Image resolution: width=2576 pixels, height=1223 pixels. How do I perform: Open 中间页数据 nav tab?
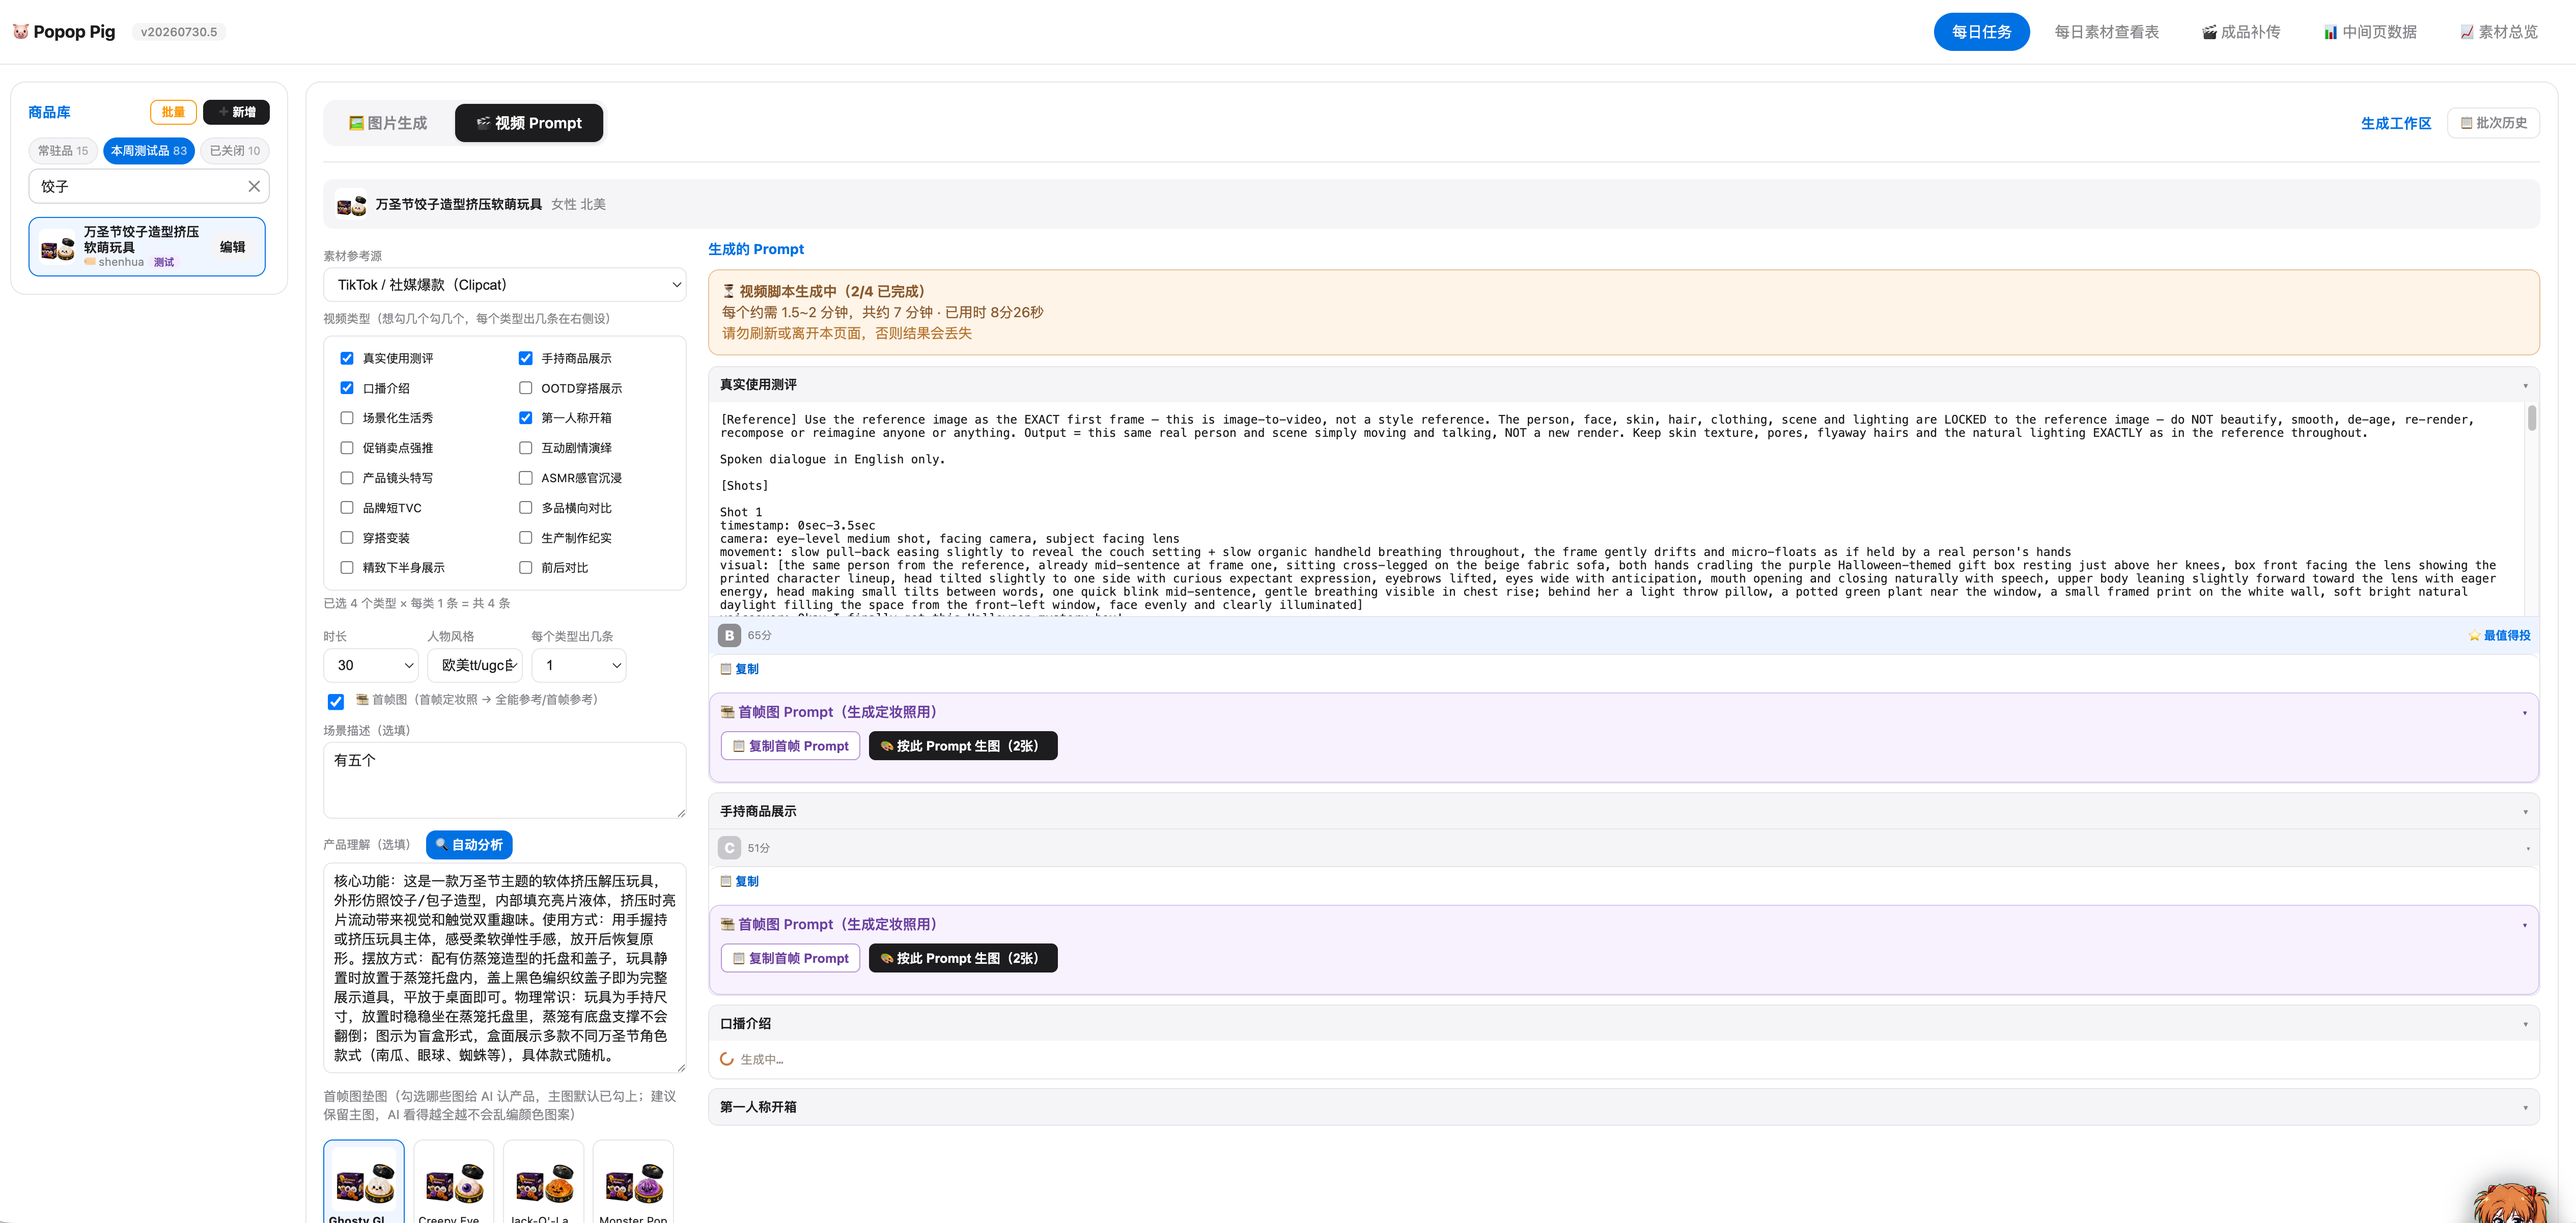(x=2369, y=32)
